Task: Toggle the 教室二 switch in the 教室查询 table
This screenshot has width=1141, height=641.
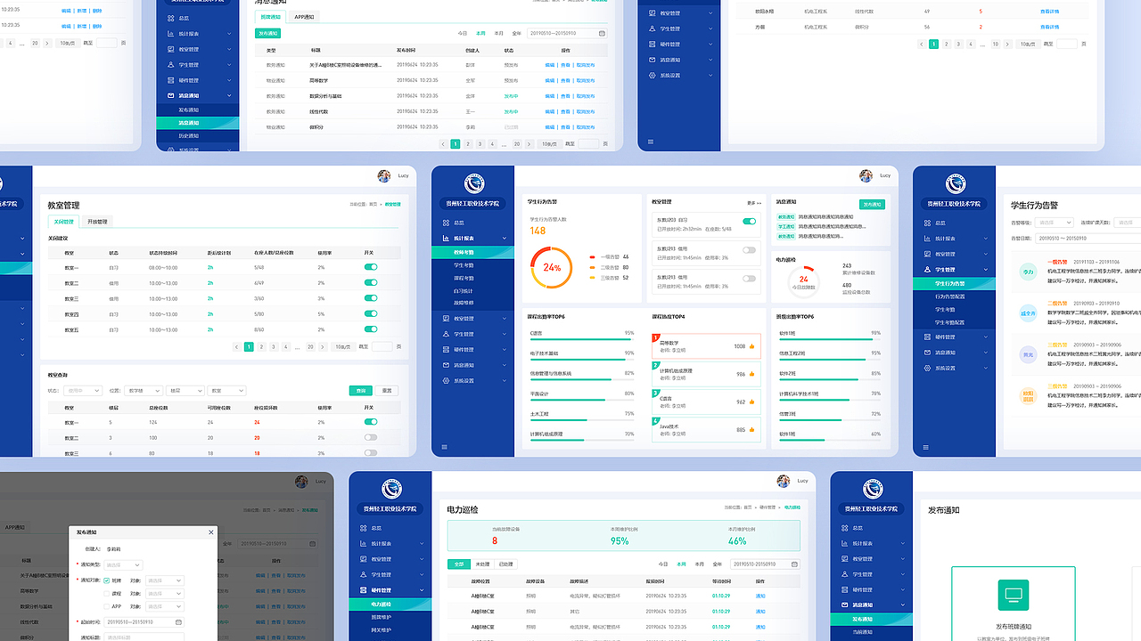Action: point(371,438)
